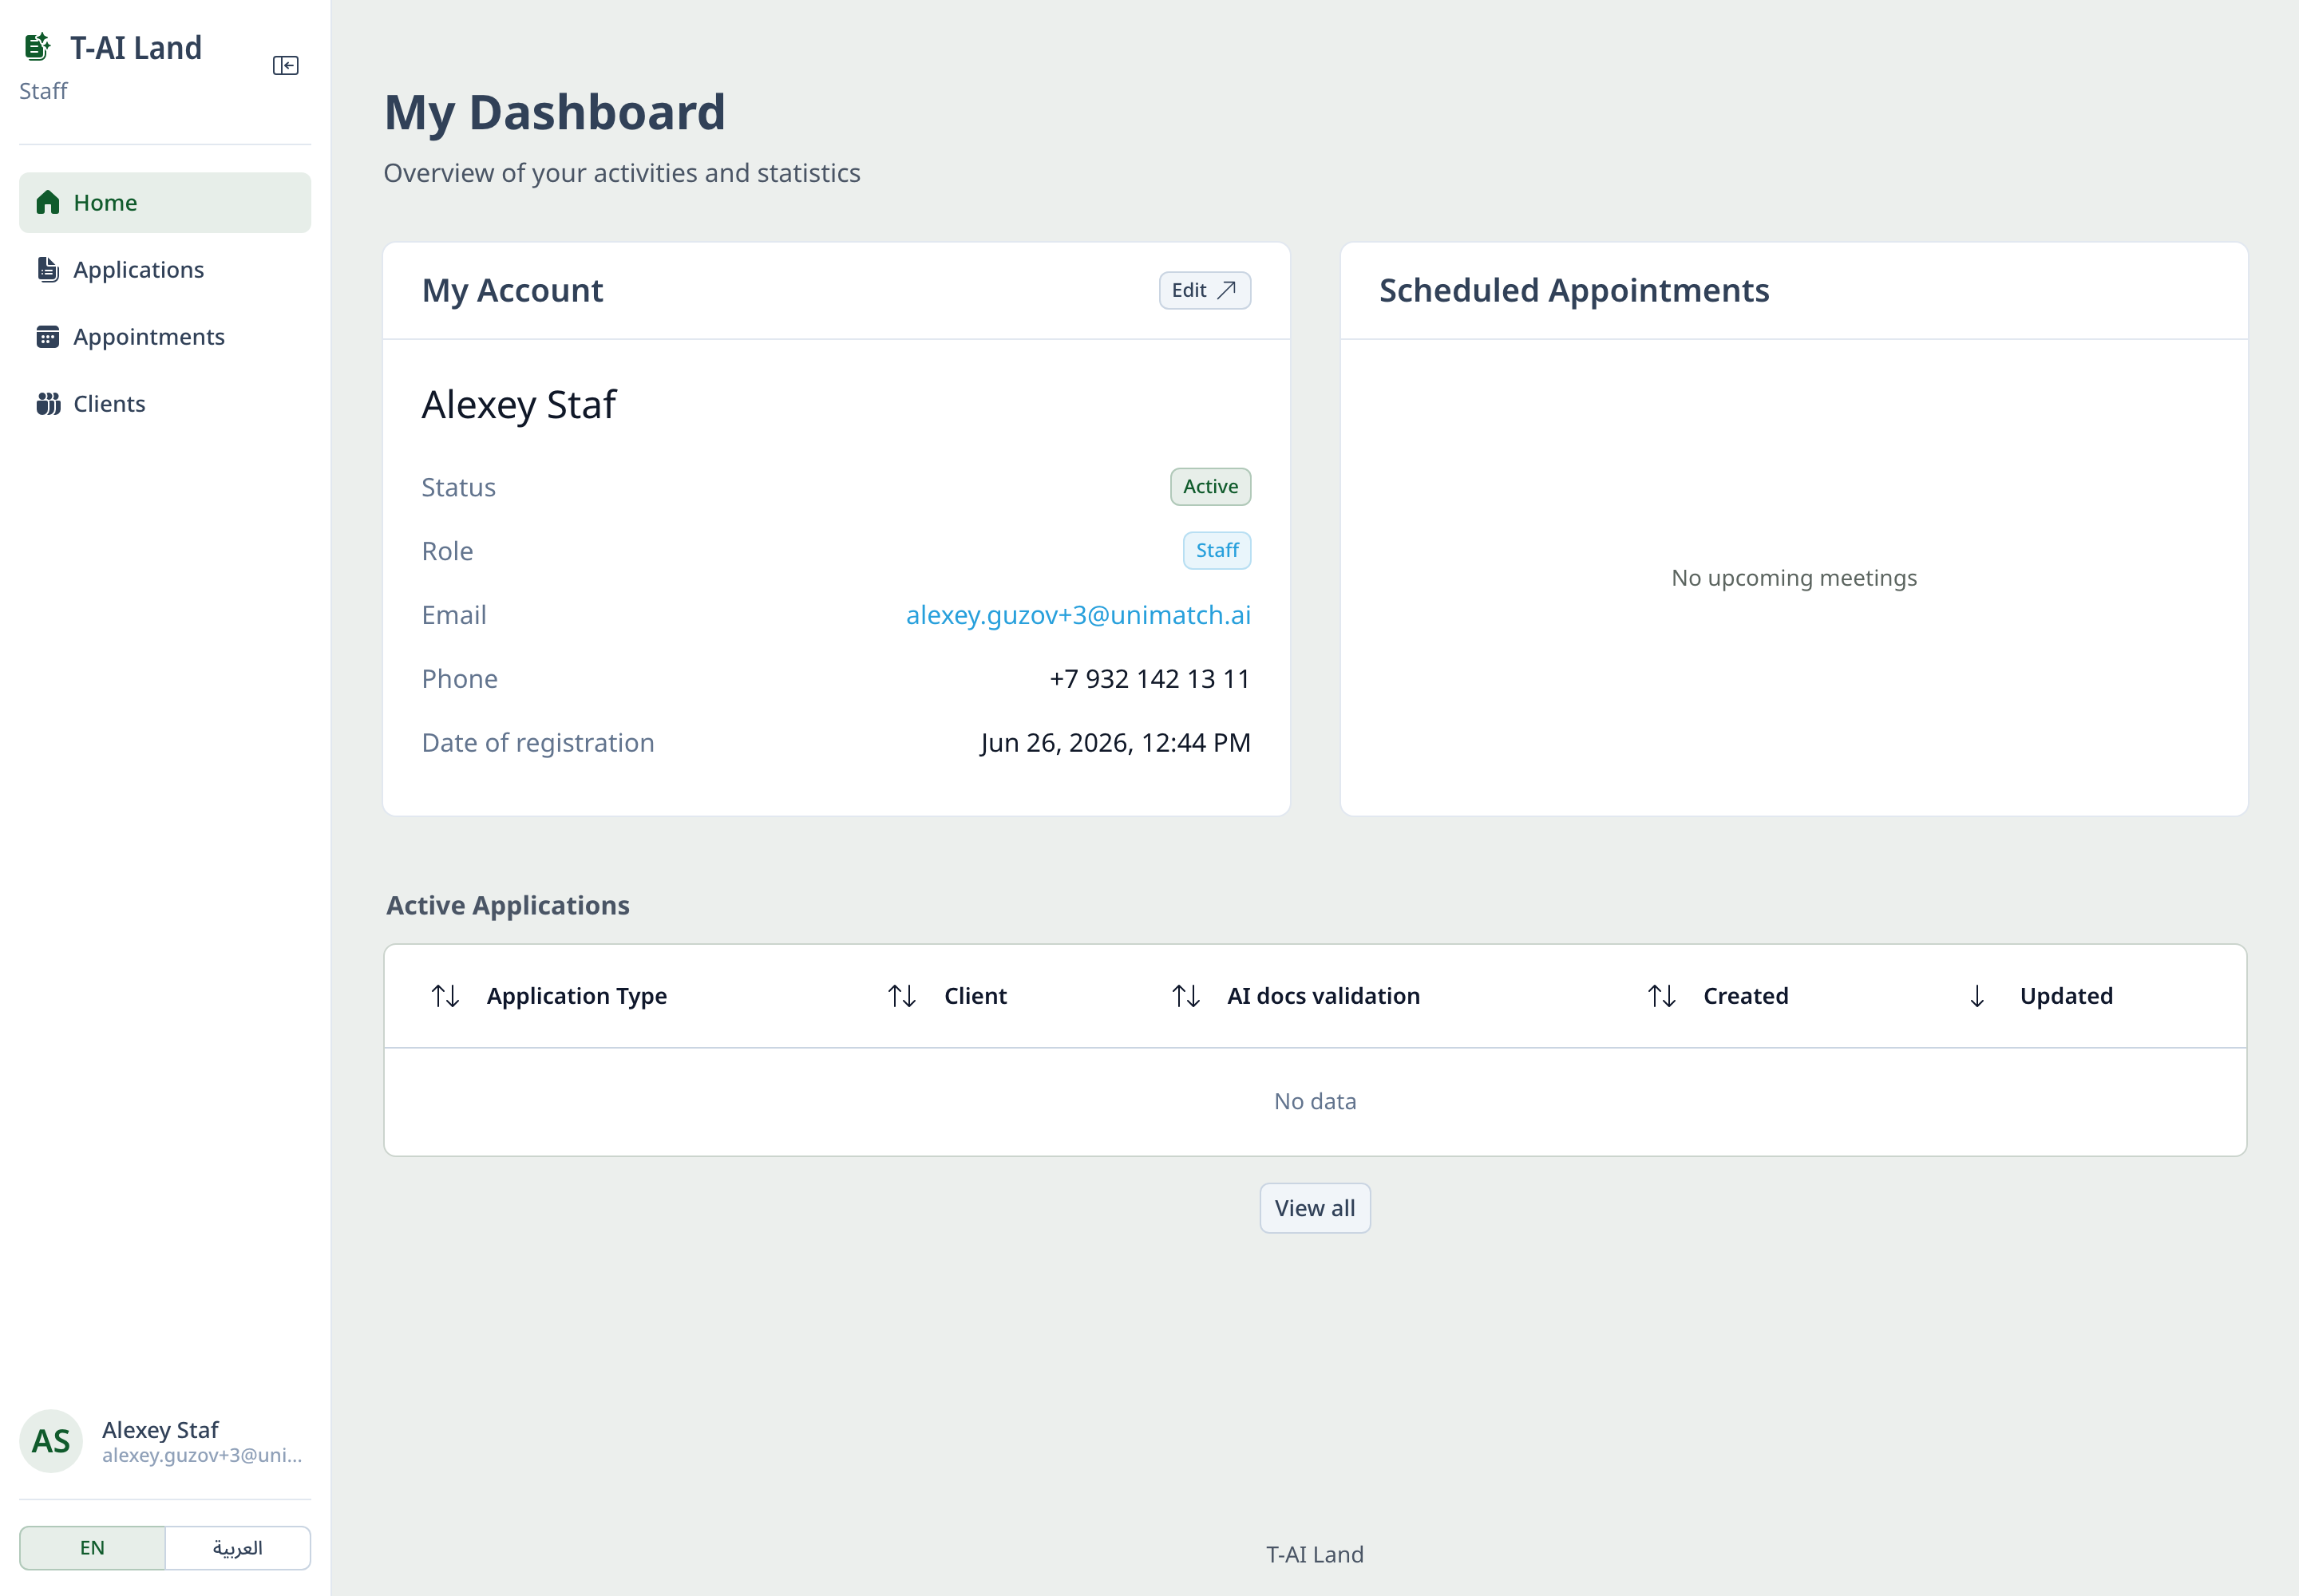The width and height of the screenshot is (2299, 1596).
Task: Open the Applications menu item
Action: click(x=165, y=270)
